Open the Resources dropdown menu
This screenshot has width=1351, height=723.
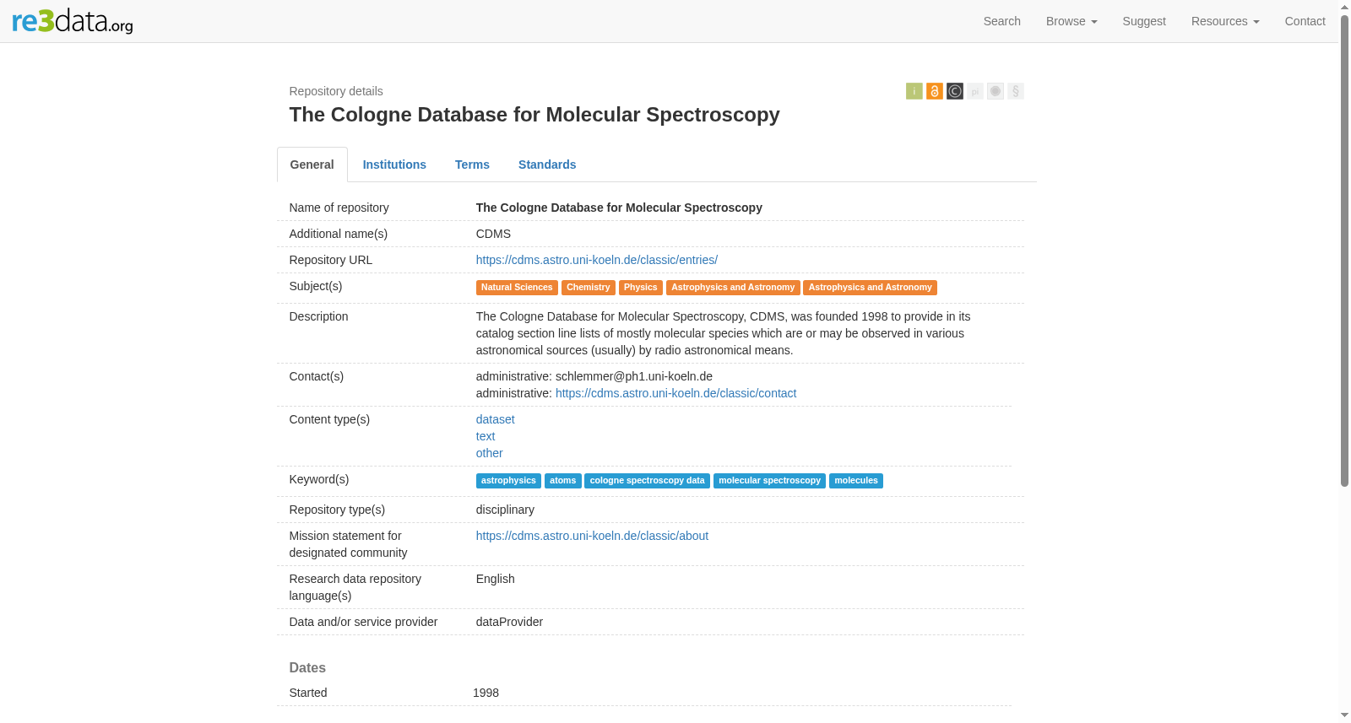(x=1225, y=21)
